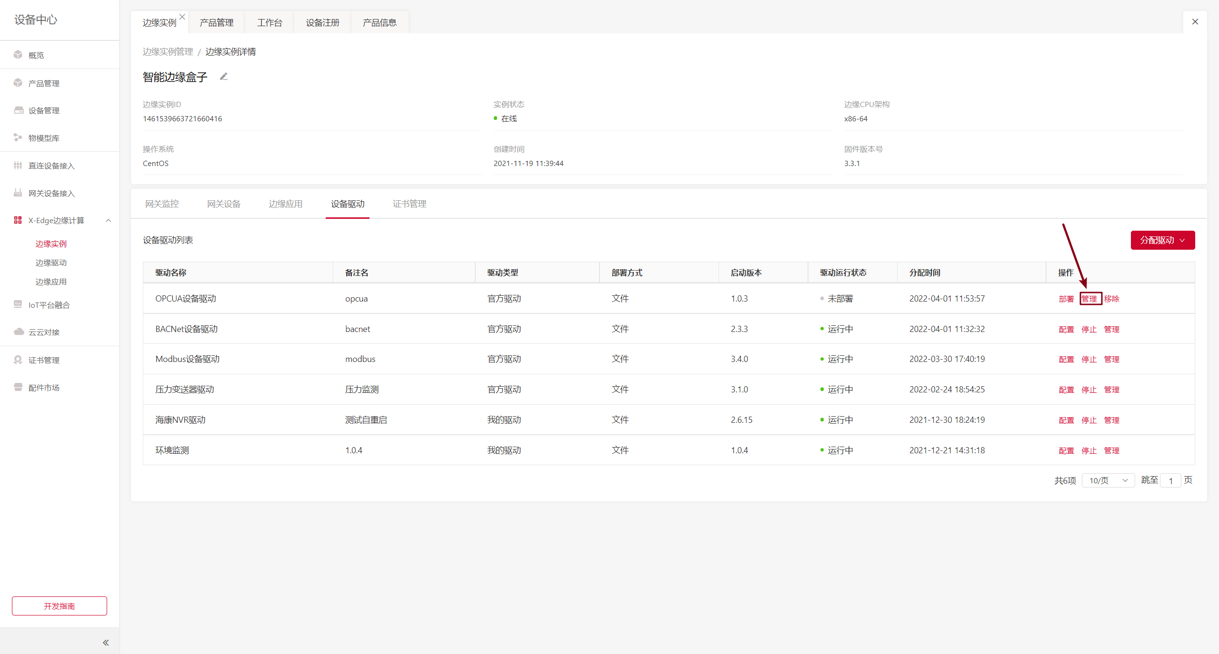Click the 概览 sidebar icon
The width and height of the screenshot is (1219, 654).
tap(18, 55)
